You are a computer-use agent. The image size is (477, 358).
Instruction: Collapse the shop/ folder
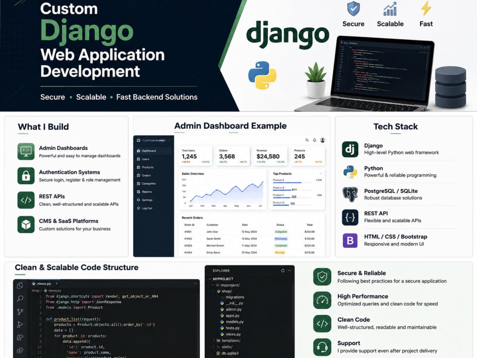[x=214, y=291]
